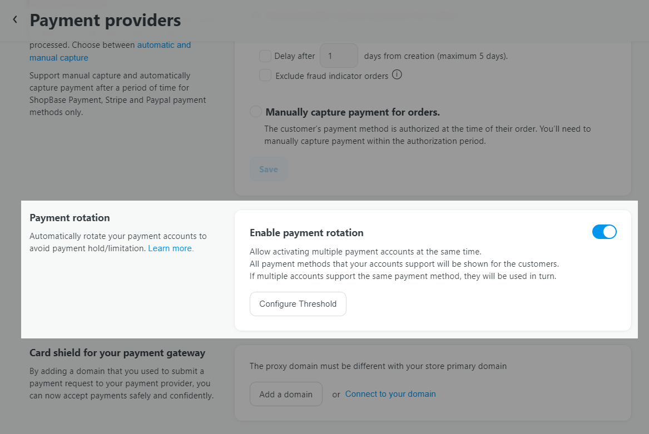Screen dimensions: 649x434
Task: Click the Save button
Action: [x=268, y=169]
